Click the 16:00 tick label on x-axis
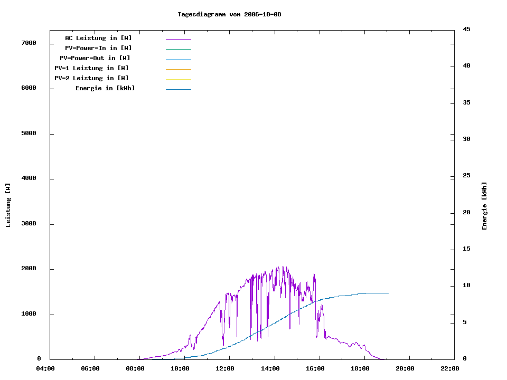The height and width of the screenshot is (380, 507). [x=315, y=368]
